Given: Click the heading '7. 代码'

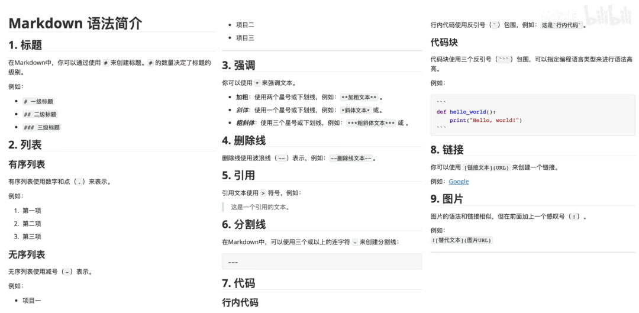Looking at the screenshot, I should click(x=239, y=283).
